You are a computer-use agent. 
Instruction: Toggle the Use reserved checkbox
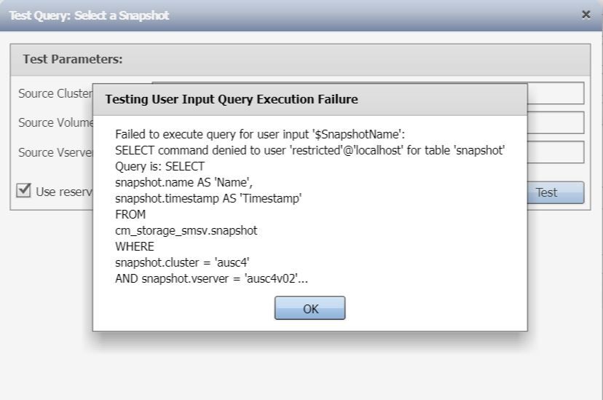click(x=24, y=191)
